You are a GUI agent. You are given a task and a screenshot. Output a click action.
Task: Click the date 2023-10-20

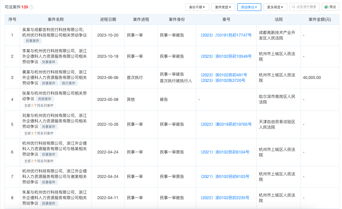108,35
